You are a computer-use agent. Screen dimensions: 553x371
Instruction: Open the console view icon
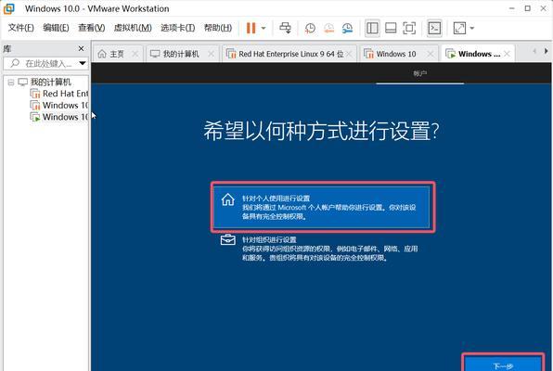pos(434,28)
